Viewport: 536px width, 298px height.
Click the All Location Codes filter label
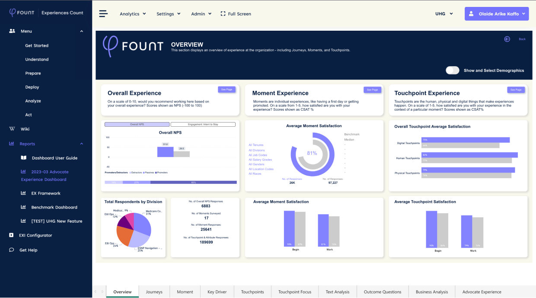[x=261, y=169]
